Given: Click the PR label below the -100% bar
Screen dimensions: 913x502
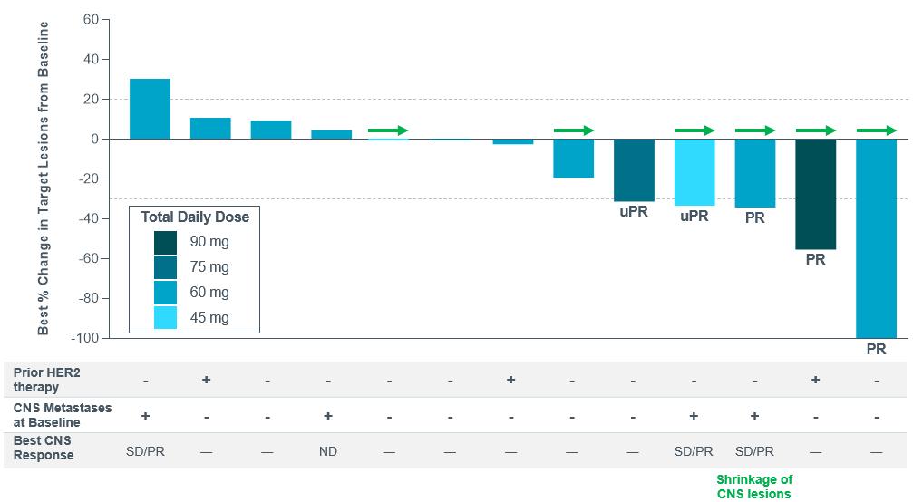Looking at the screenshot, I should 876,349.
